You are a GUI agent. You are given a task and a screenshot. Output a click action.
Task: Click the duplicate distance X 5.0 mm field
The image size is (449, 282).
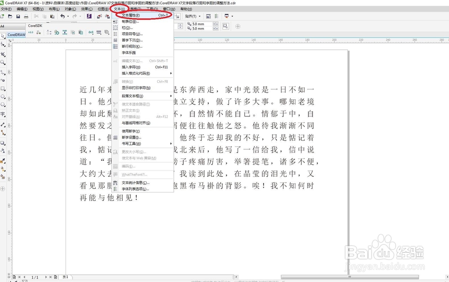202,24
